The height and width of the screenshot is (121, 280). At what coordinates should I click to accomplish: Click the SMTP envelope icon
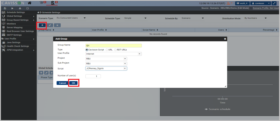[3, 35]
